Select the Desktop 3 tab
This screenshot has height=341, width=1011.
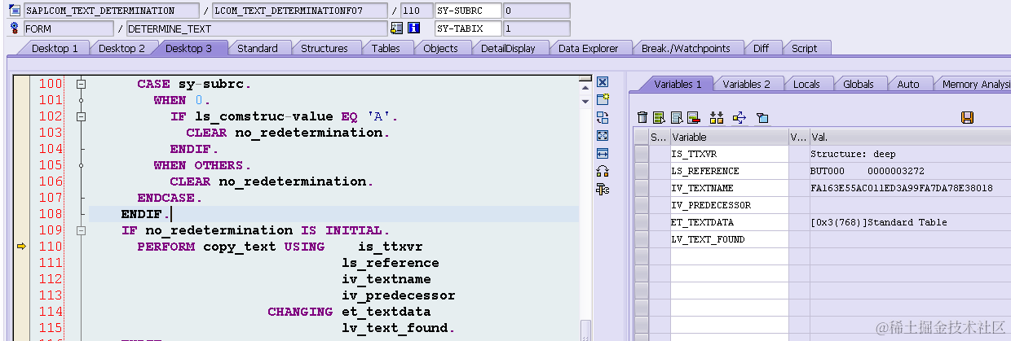click(x=188, y=48)
